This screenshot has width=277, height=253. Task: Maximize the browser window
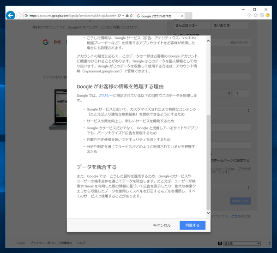[254, 9]
